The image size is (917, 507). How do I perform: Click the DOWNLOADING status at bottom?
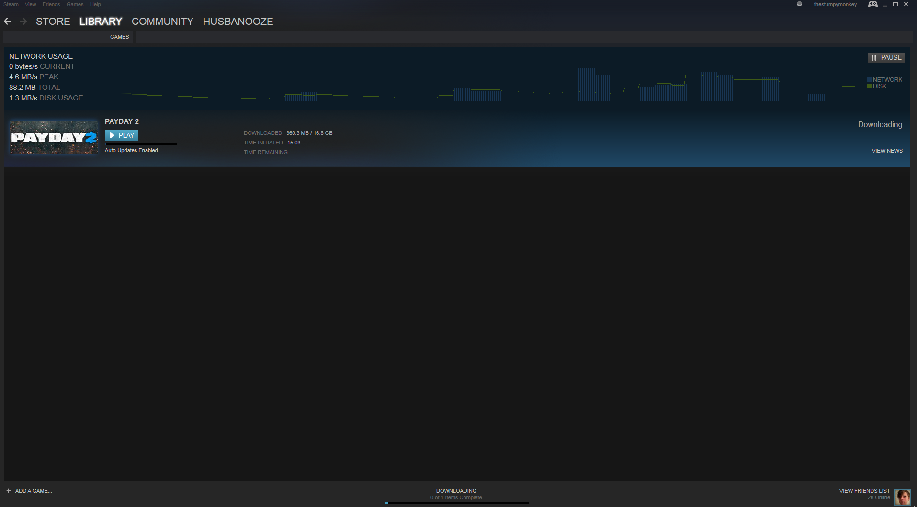coord(456,491)
